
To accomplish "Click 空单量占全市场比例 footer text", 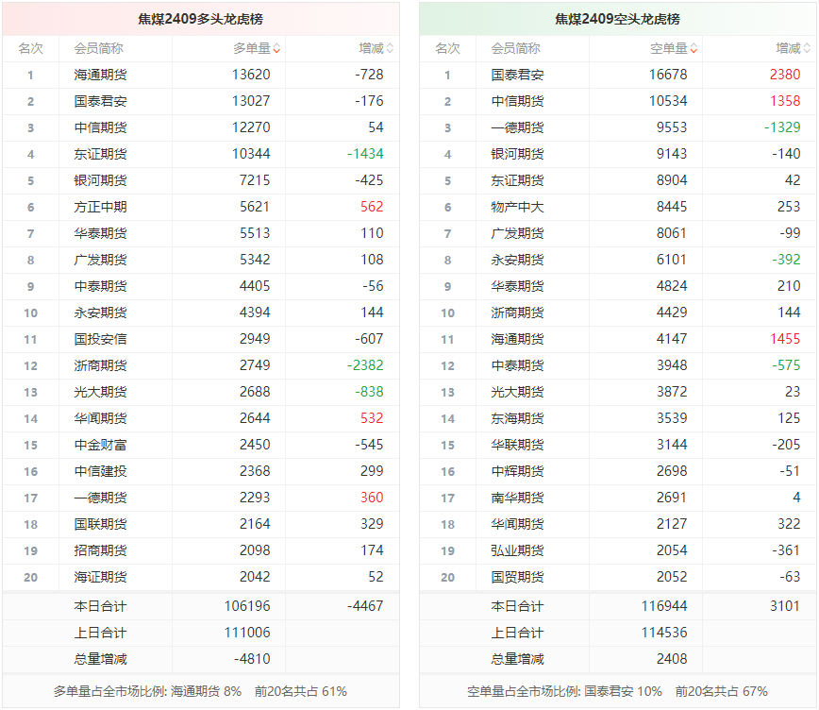I will [617, 692].
